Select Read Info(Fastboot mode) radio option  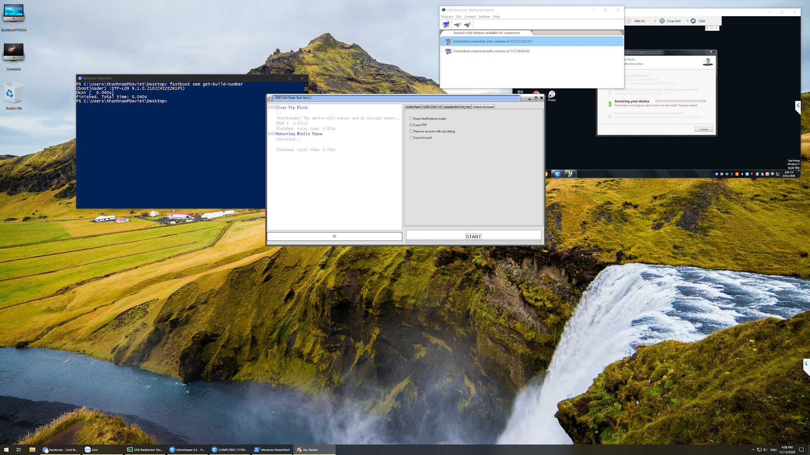point(411,118)
